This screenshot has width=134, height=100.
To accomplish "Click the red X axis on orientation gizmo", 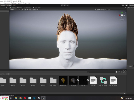I will [x=120, y=15].
